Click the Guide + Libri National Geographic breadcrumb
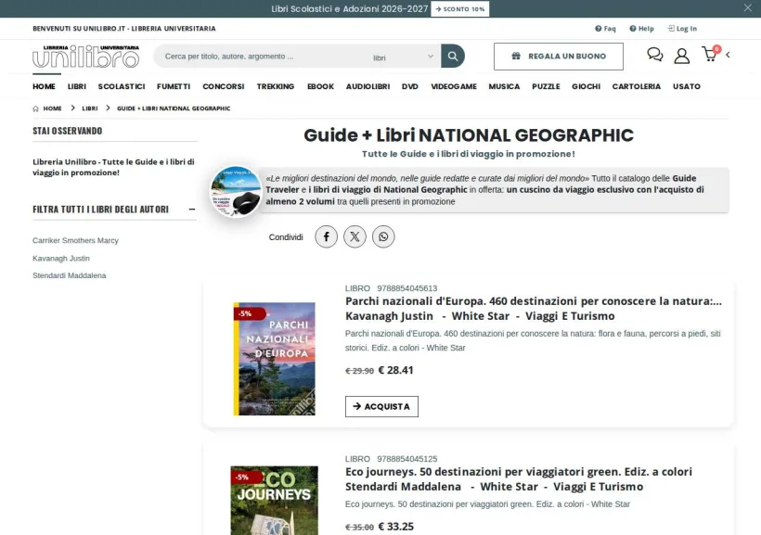Image resolution: width=761 pixels, height=535 pixels. pyautogui.click(x=174, y=108)
